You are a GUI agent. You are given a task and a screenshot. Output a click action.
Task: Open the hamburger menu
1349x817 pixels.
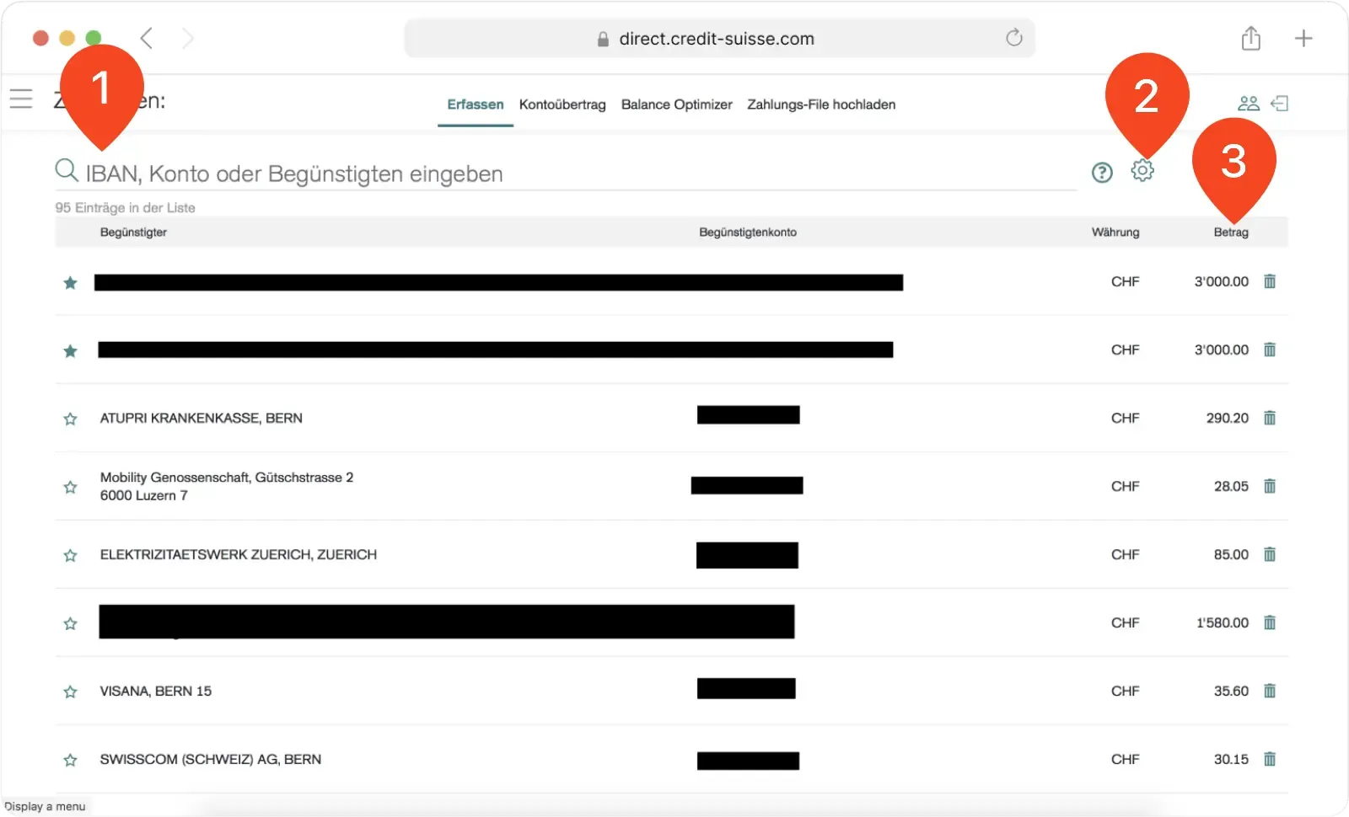[x=21, y=98]
